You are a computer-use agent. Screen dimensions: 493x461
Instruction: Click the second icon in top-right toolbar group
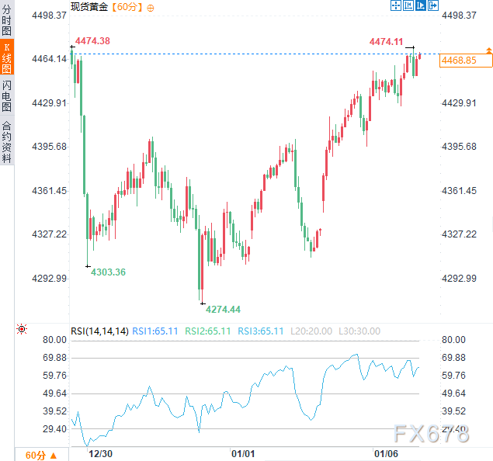[x=408, y=6]
